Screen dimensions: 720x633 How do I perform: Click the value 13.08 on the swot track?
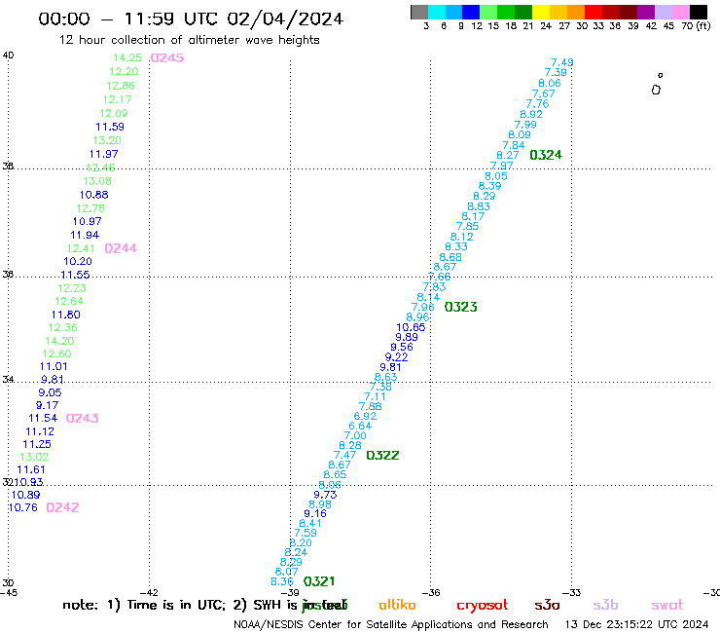click(97, 181)
